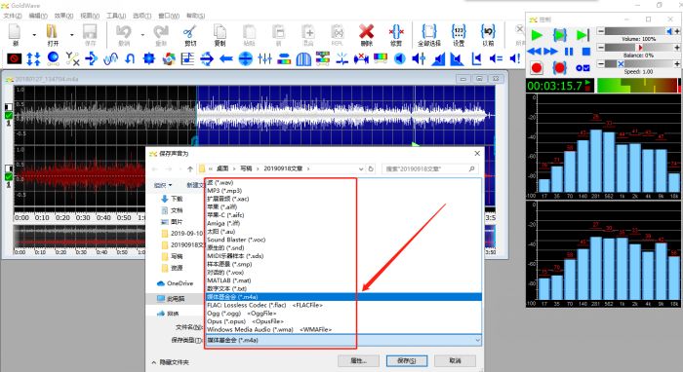Viewport: 683px width, 372px height.
Task: Click the 打开 (Open) toolbar icon
Action: point(53,35)
